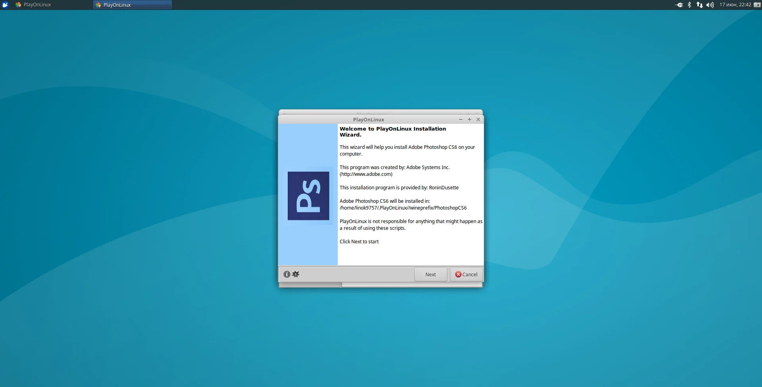Open the Xfce applications menu icon
This screenshot has height=387, width=762.
coord(5,5)
